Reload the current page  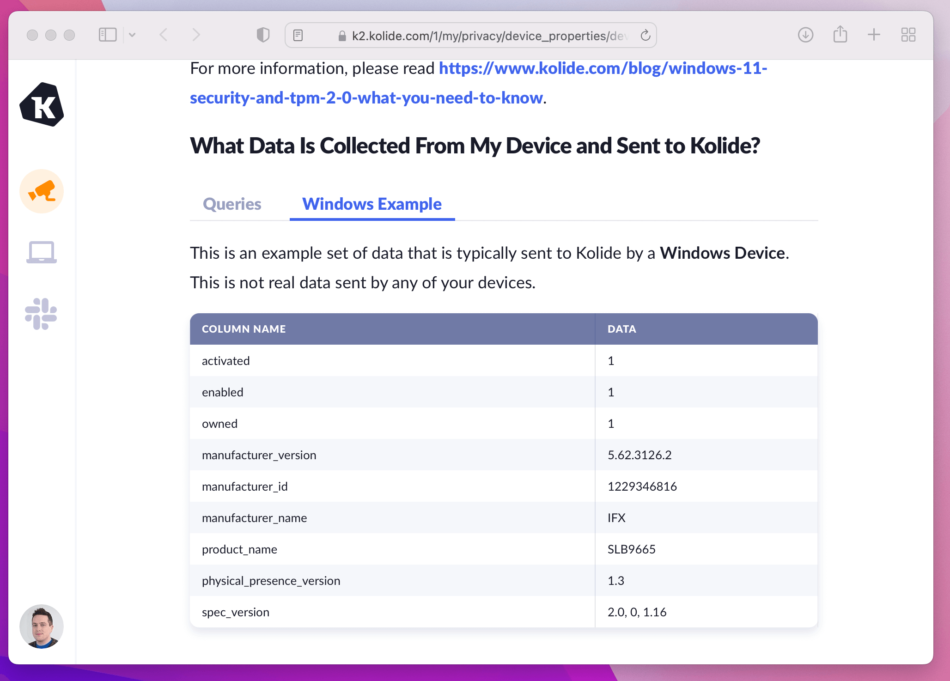coord(646,36)
